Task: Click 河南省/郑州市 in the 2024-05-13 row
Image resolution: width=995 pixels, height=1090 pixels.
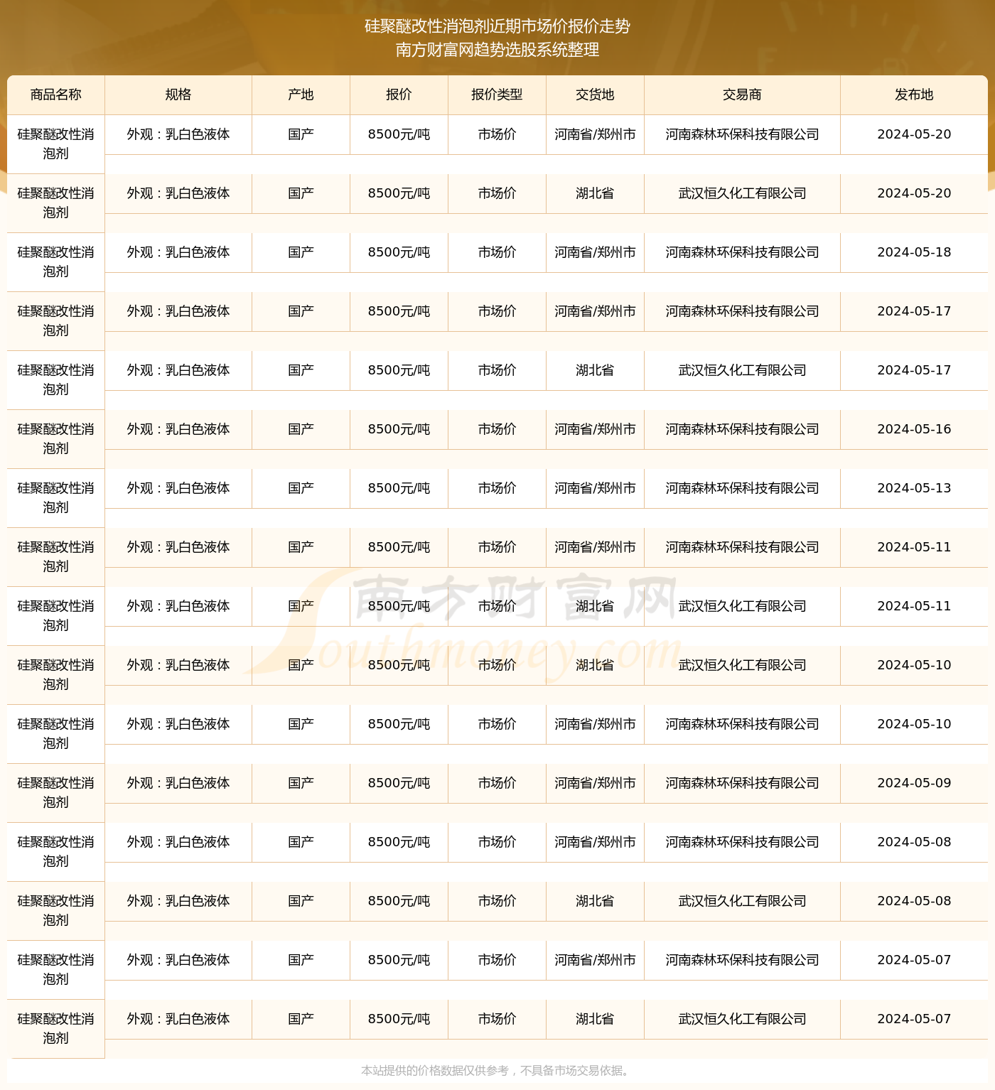Action: pos(595,488)
